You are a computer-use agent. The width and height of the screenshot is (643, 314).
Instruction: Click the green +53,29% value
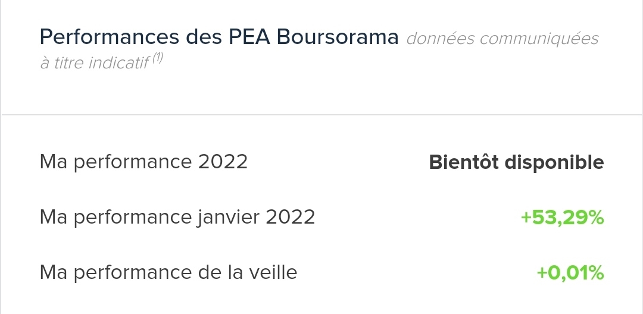562,218
